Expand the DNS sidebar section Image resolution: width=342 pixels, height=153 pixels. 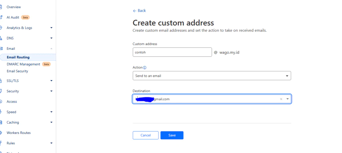[51, 38]
